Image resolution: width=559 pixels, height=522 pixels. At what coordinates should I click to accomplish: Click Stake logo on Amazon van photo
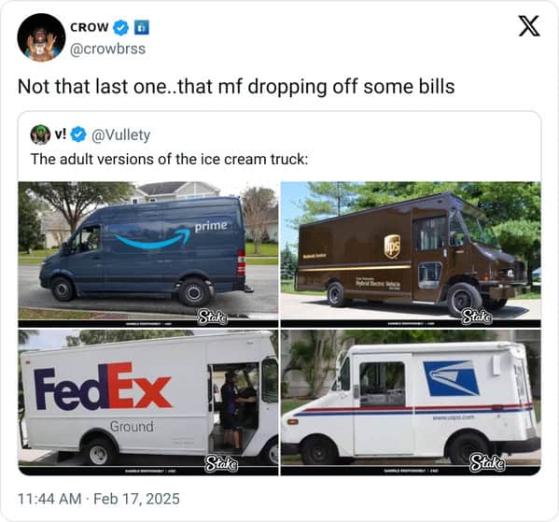coord(213,317)
